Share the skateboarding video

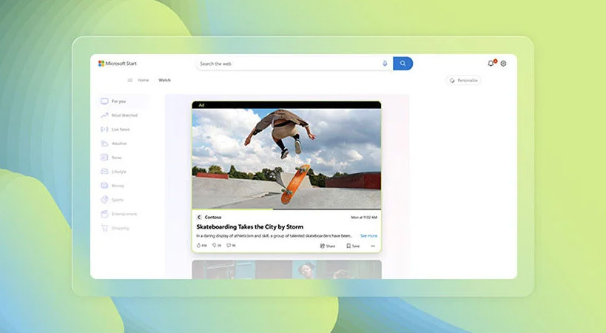327,246
